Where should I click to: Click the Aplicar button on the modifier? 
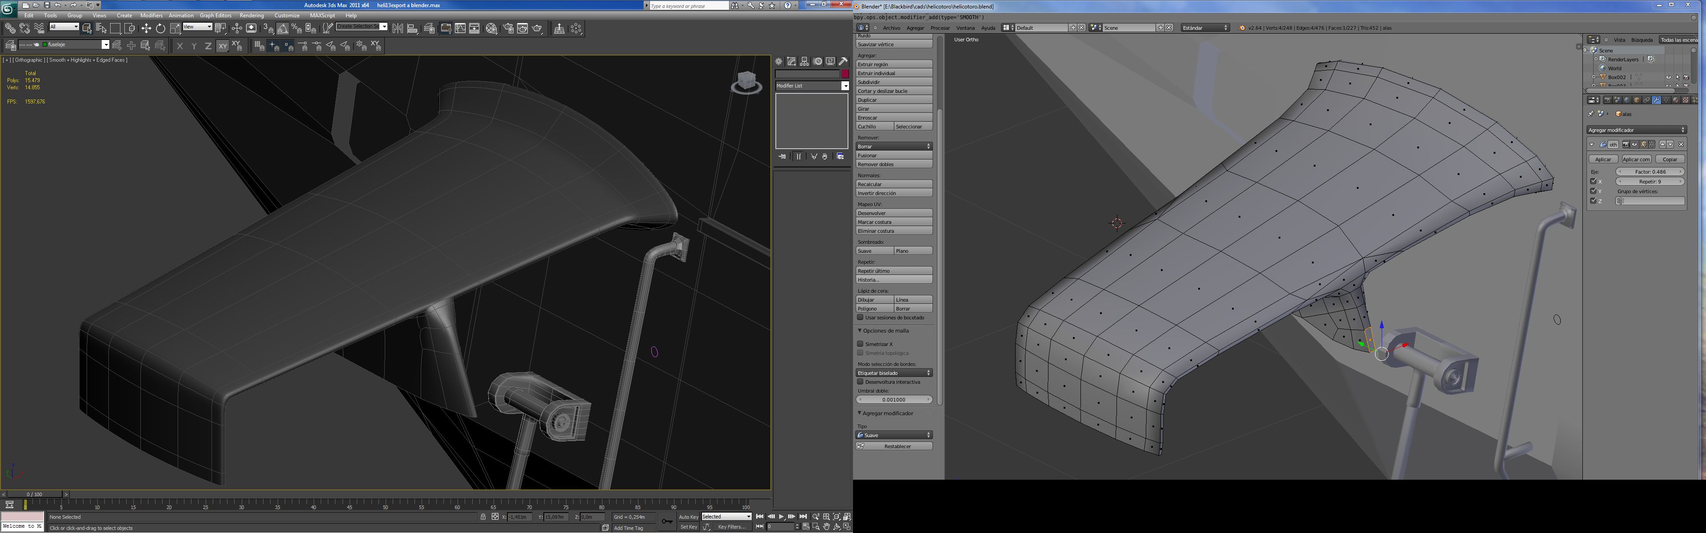tap(1602, 159)
